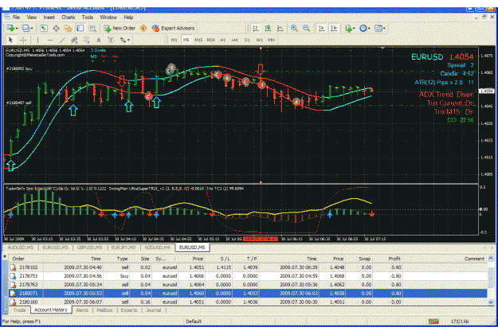498x327 pixels.
Task: Open the Journal tab in Terminal
Action: (154, 310)
